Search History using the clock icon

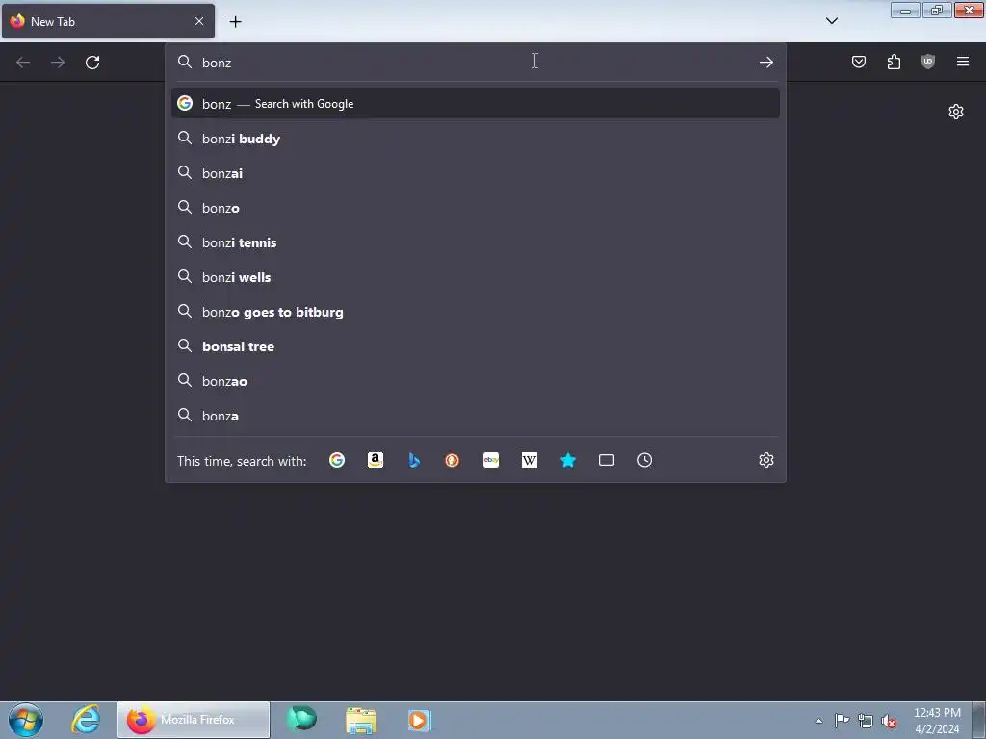point(644,460)
